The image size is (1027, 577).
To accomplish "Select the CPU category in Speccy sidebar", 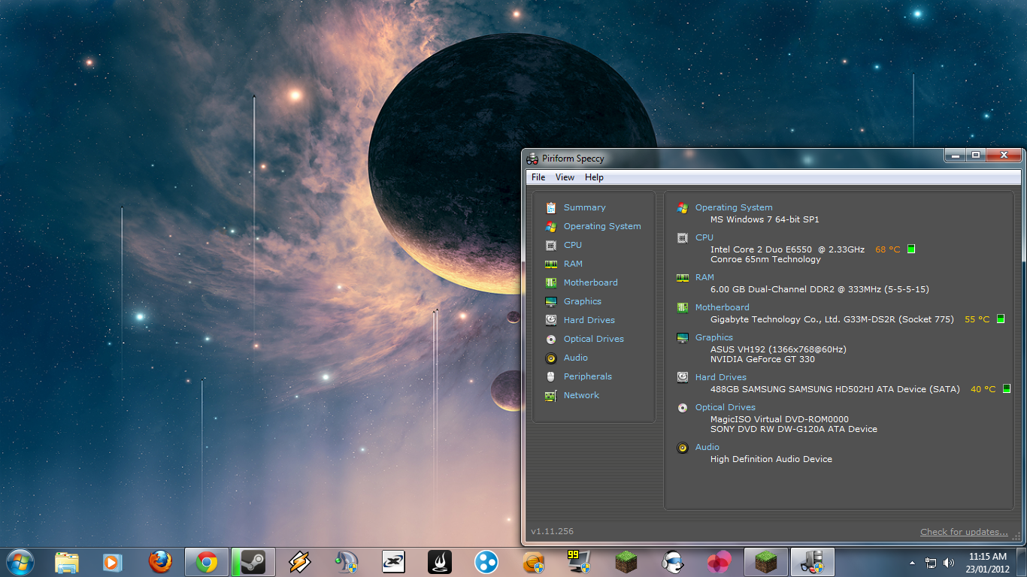I will (572, 245).
